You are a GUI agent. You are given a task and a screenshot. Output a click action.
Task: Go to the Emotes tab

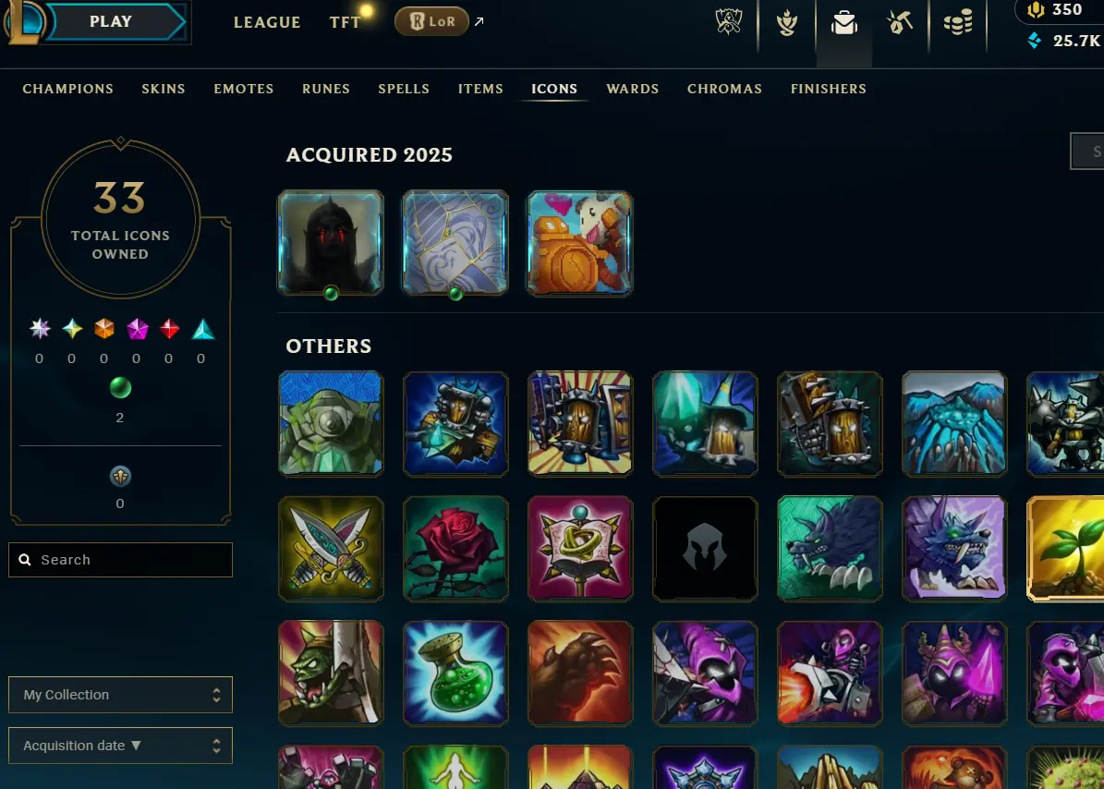(244, 89)
